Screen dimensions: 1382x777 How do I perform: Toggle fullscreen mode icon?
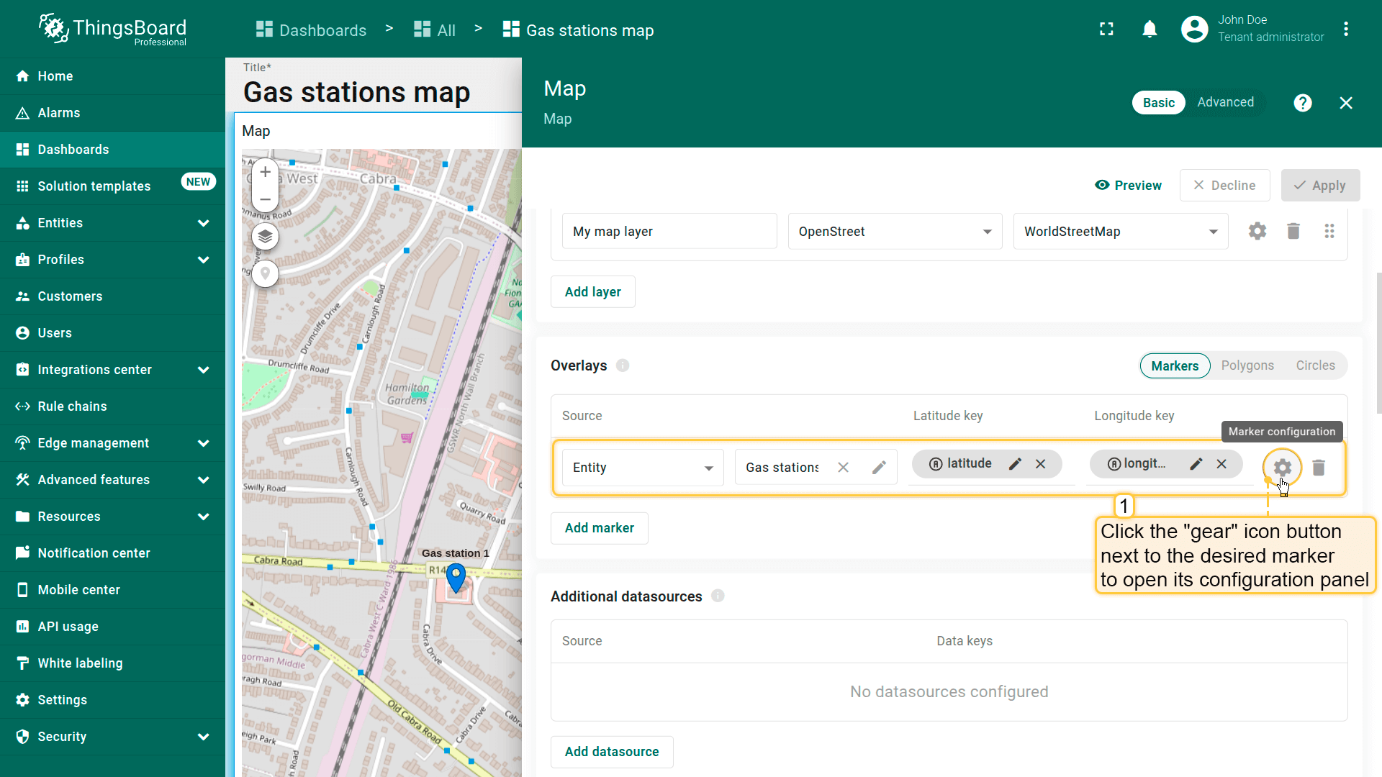pyautogui.click(x=1106, y=29)
